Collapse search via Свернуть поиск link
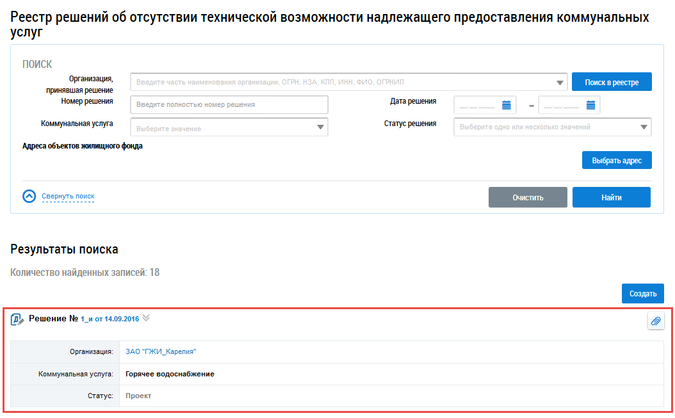This screenshot has height=418, width=675. 68,197
